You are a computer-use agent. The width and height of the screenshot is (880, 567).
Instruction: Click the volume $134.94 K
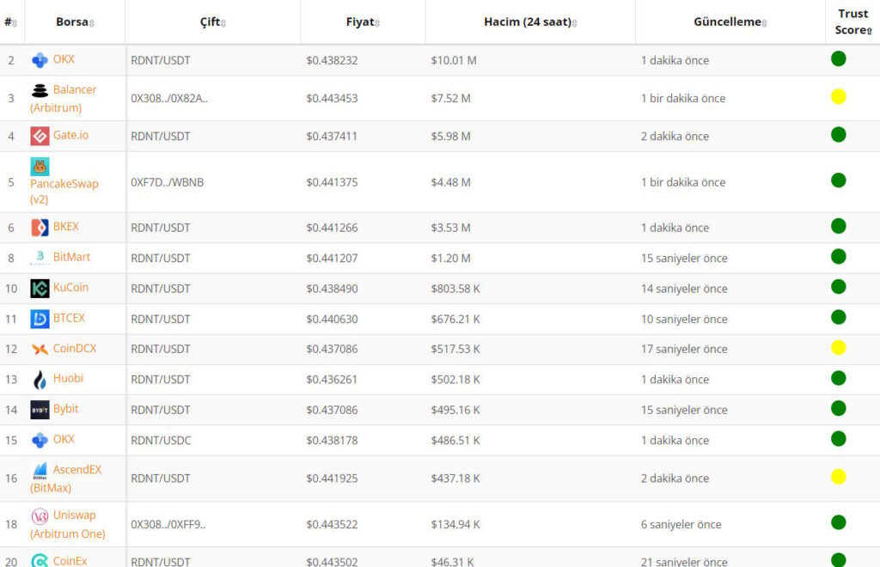tap(455, 524)
